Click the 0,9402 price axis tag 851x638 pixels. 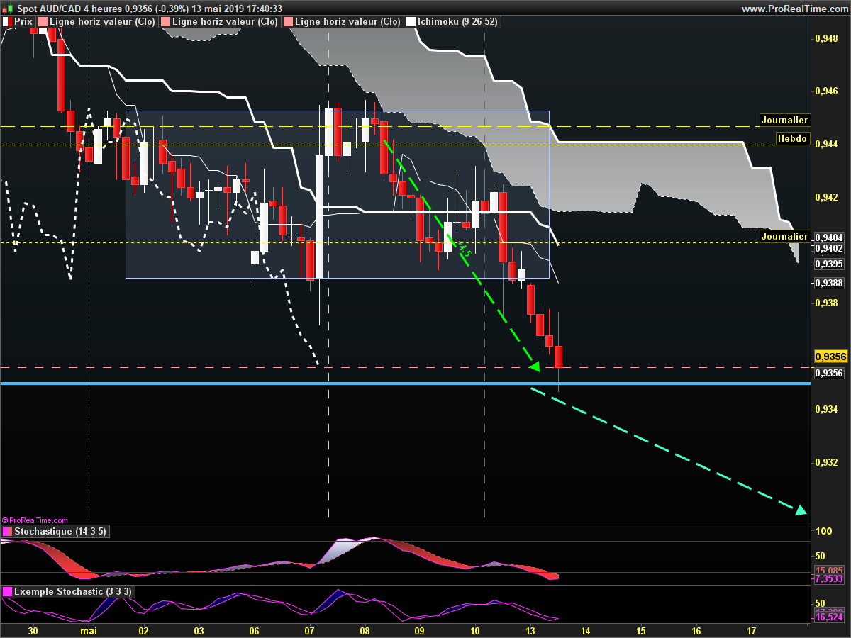(x=829, y=248)
